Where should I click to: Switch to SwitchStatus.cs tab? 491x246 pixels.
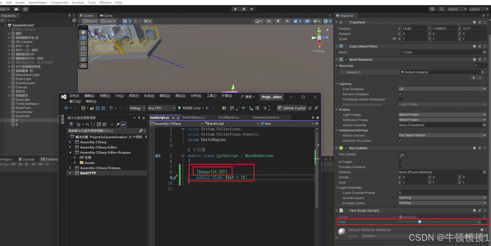(x=193, y=117)
